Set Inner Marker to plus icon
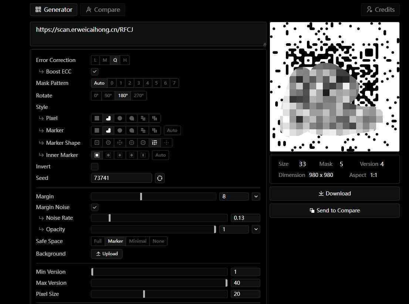The image size is (409, 304). pos(120,155)
